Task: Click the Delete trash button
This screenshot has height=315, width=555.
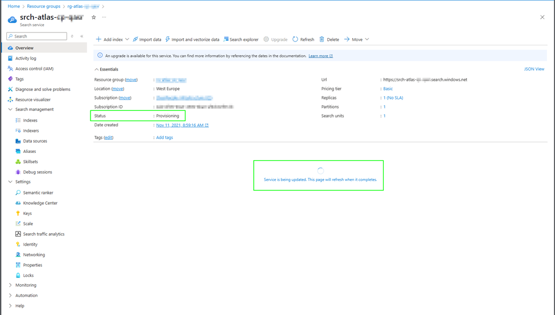Action: 329,39
